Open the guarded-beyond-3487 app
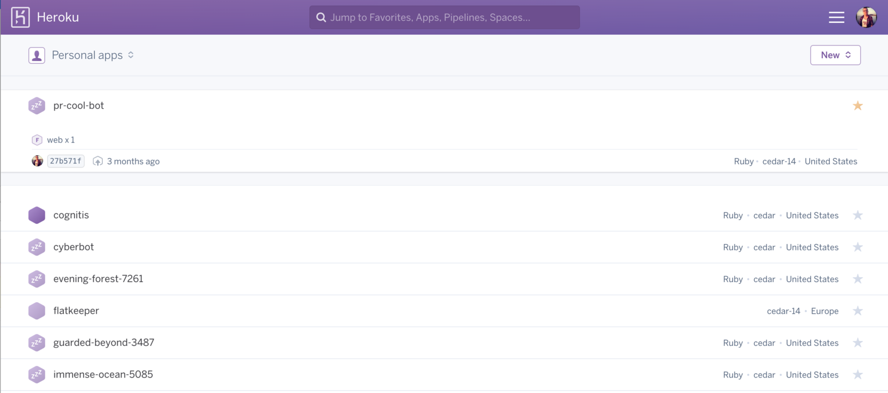888x393 pixels. click(x=104, y=343)
